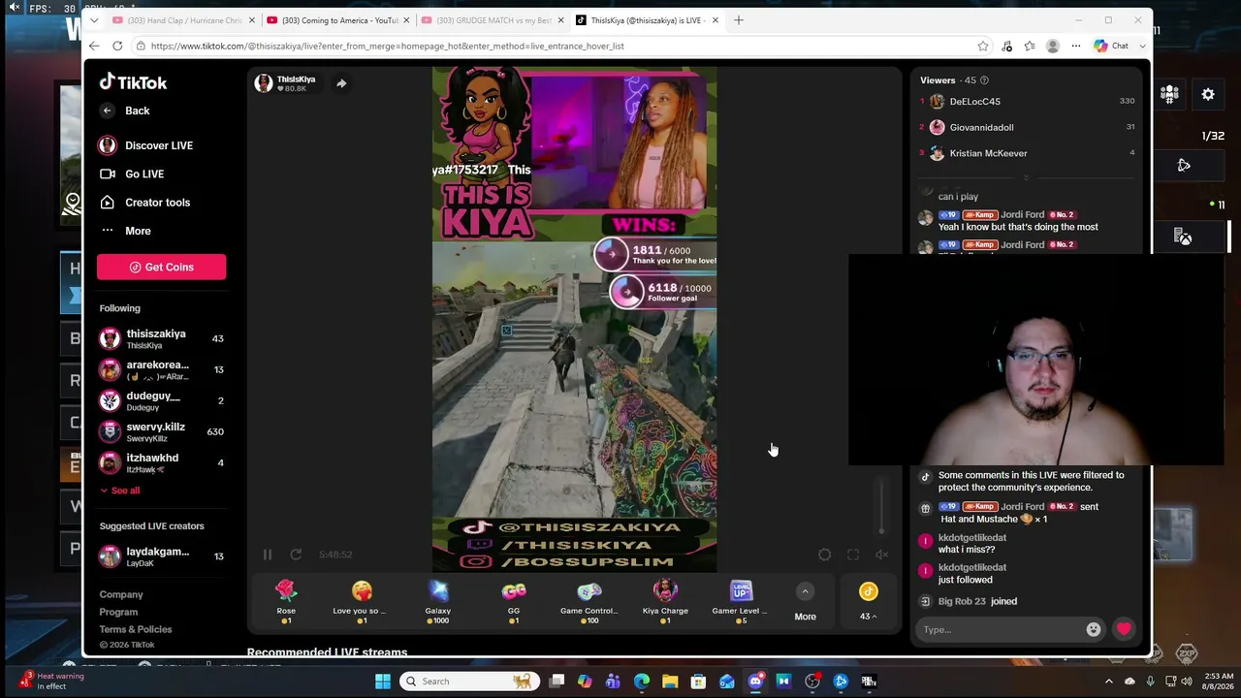Open the Company footer link
This screenshot has width=1241, height=698.
(x=121, y=594)
